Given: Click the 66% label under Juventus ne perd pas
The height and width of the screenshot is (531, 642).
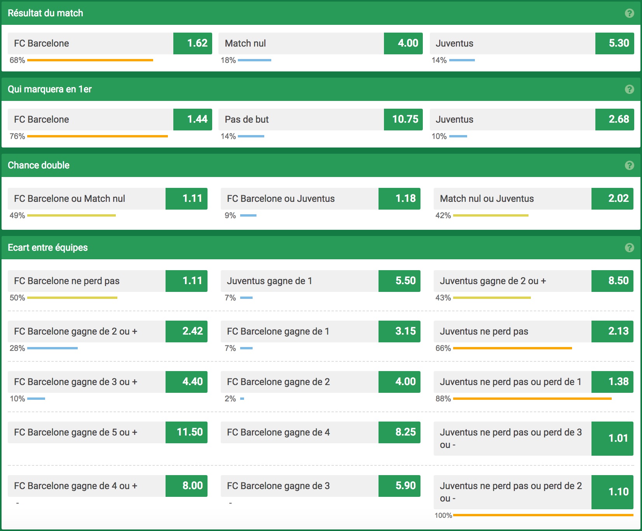Looking at the screenshot, I should tap(443, 348).
